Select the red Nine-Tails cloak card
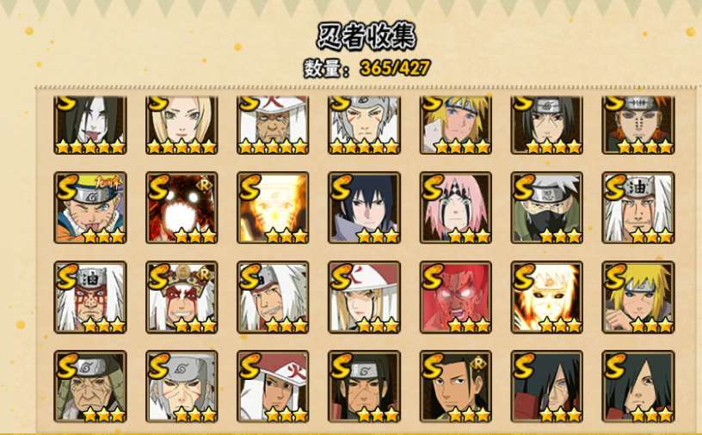702x435 pixels. click(x=182, y=208)
